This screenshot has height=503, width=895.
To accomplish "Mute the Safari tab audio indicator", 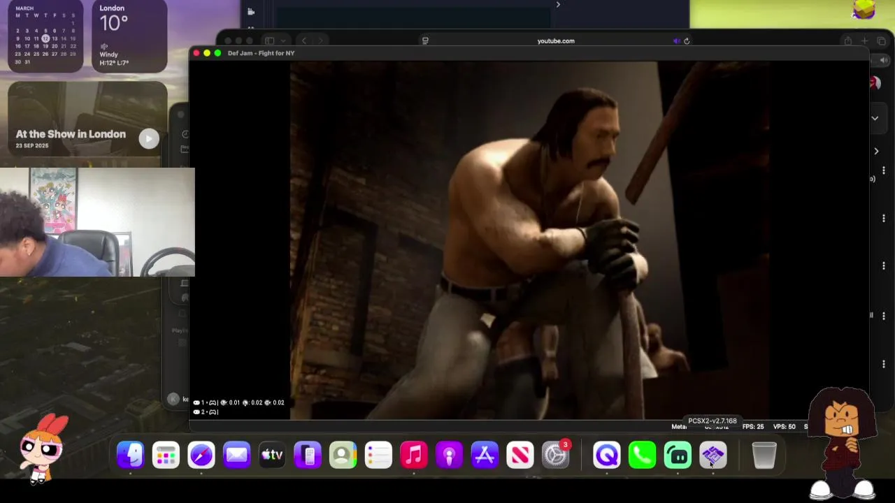I will [676, 41].
